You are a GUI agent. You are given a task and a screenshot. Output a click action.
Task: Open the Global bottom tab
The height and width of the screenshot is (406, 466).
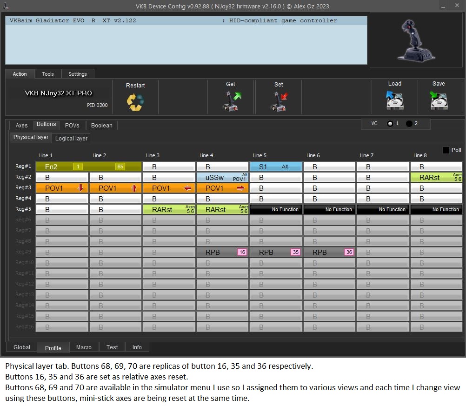pyautogui.click(x=22, y=347)
